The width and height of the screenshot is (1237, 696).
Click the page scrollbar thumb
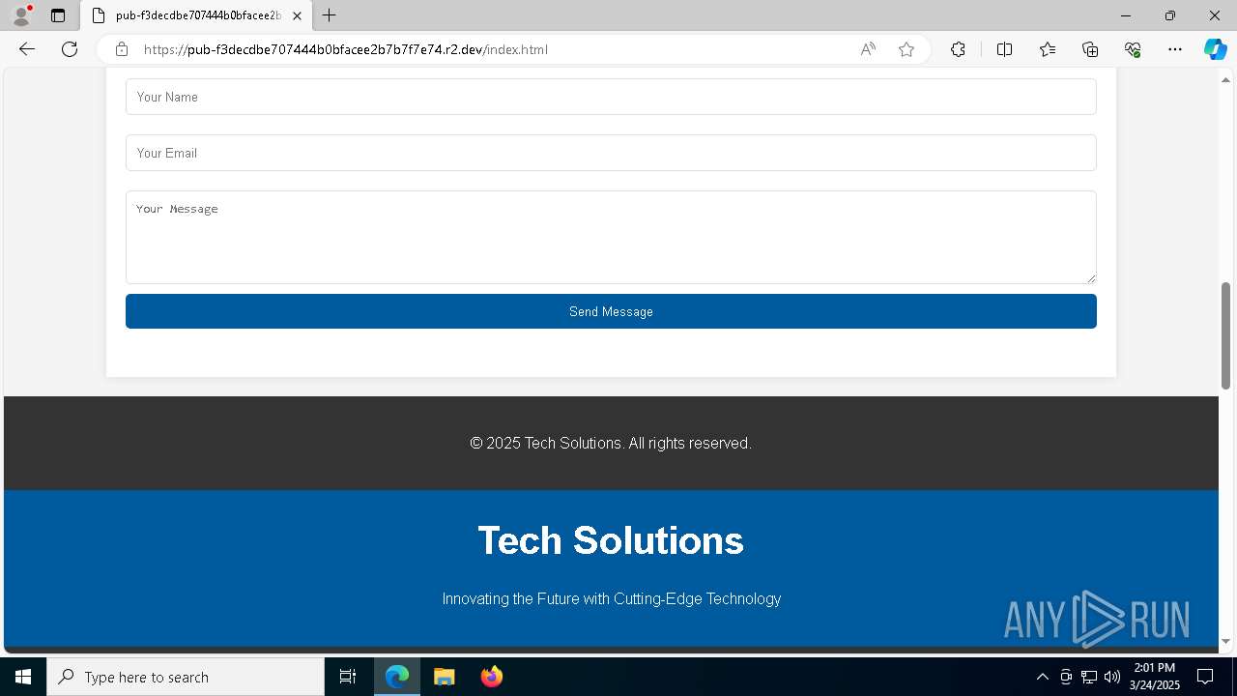1225,335
